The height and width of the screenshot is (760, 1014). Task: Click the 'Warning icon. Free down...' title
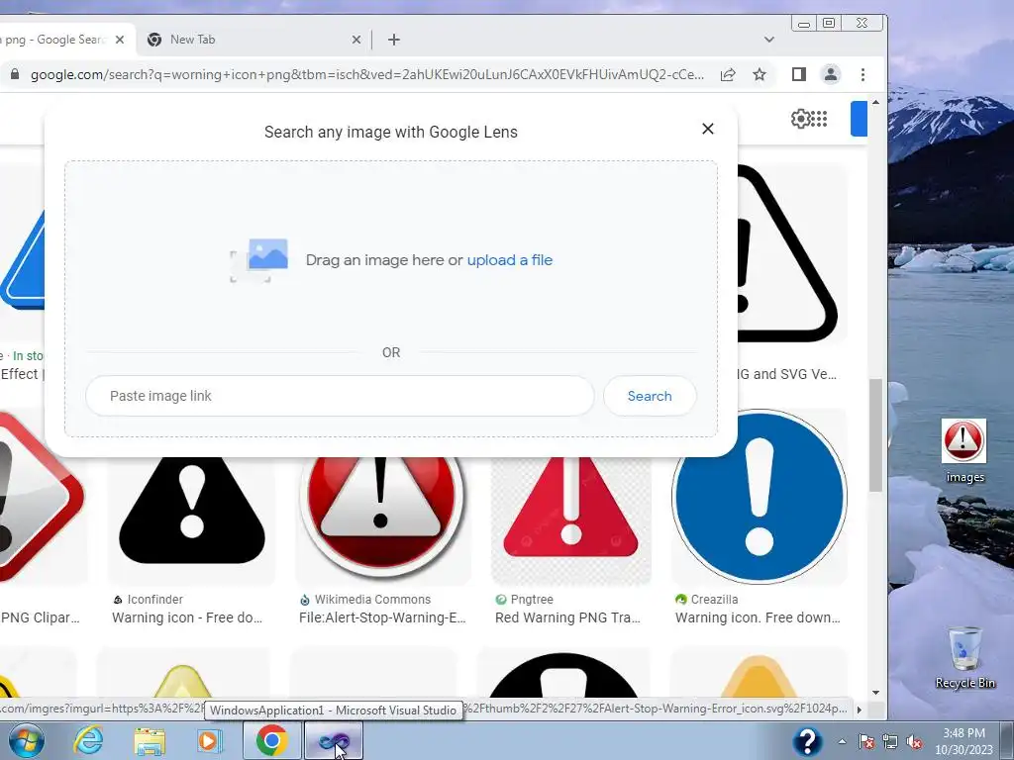[x=758, y=617]
